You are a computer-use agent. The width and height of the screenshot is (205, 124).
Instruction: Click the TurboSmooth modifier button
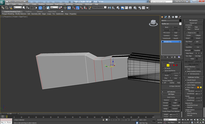(x=167, y=38)
